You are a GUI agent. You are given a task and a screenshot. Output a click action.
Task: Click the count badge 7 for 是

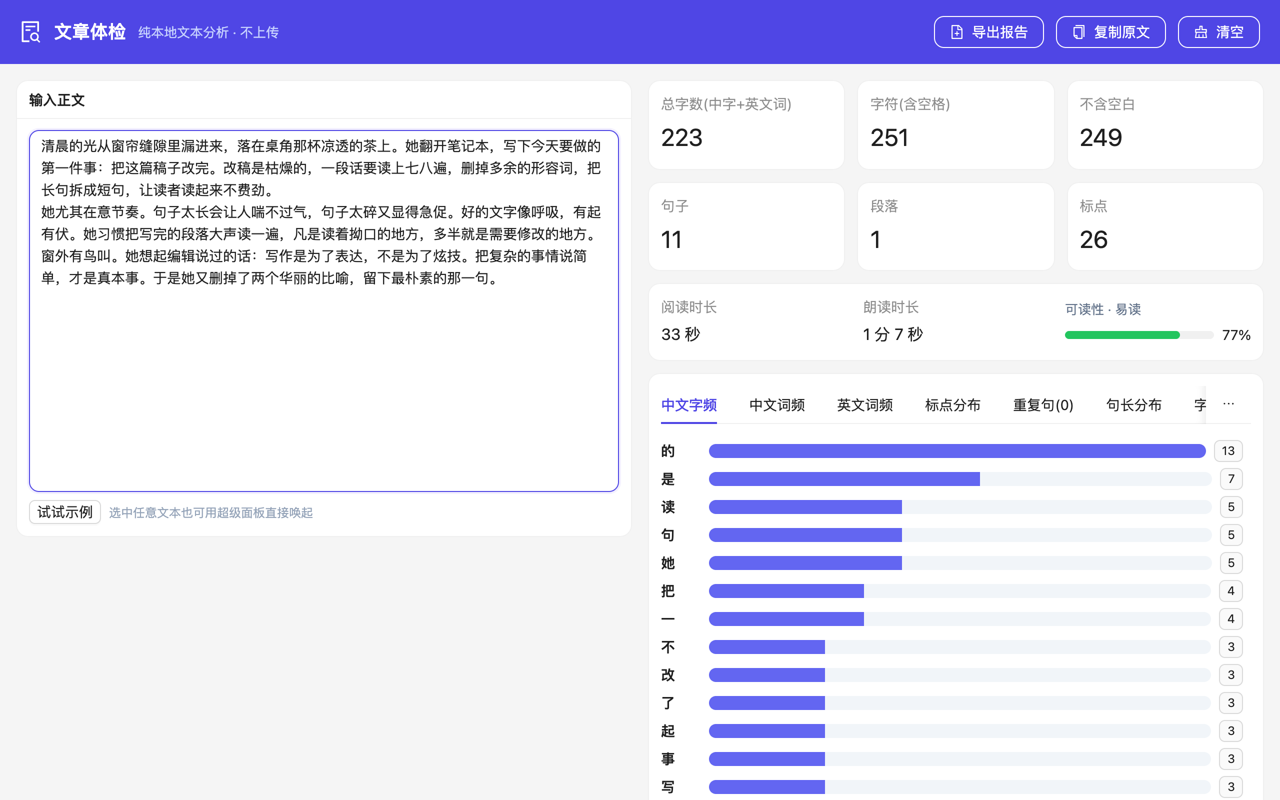[x=1231, y=479]
